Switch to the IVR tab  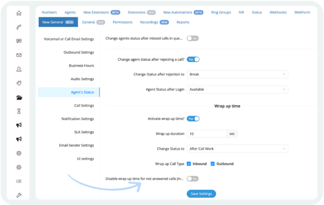[x=241, y=12]
